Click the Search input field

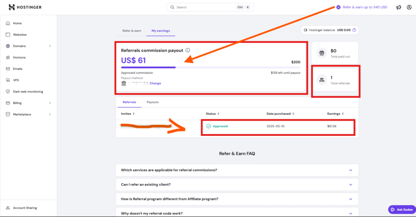pyautogui.click(x=210, y=7)
